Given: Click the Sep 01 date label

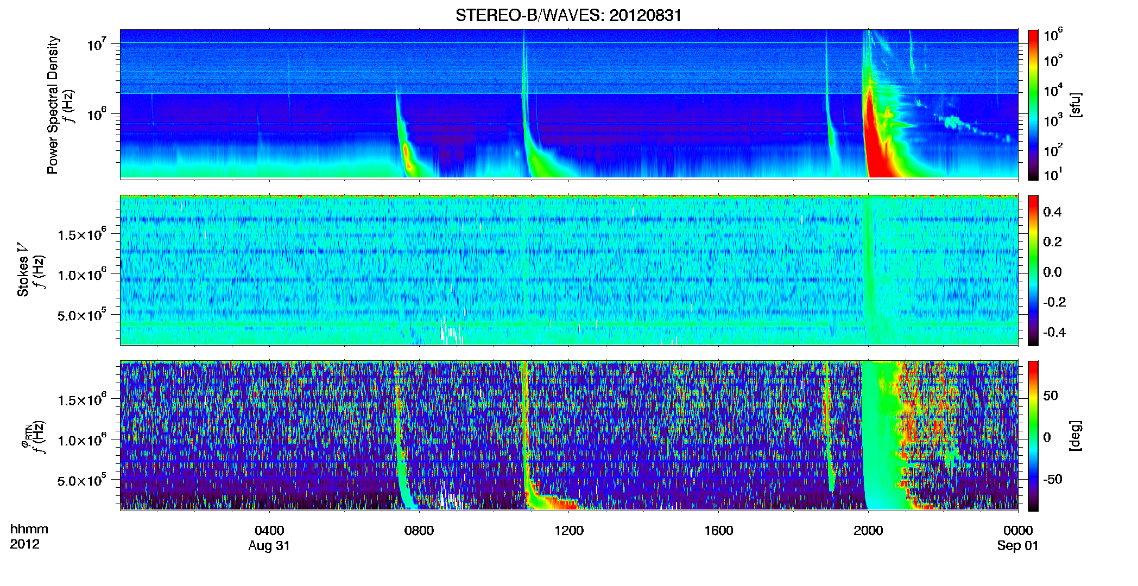Looking at the screenshot, I should point(1018,546).
